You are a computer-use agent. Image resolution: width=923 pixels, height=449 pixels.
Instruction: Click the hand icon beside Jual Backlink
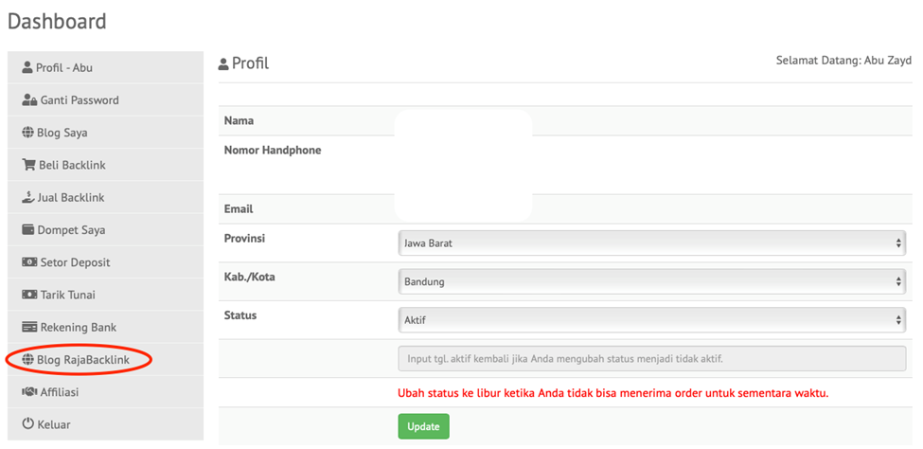(28, 197)
